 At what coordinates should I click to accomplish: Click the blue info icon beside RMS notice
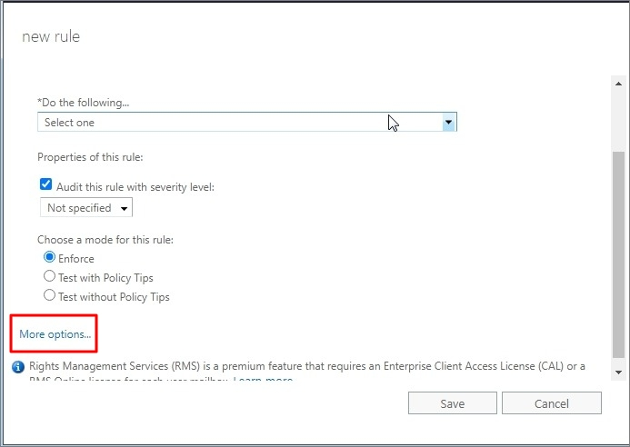tap(18, 367)
